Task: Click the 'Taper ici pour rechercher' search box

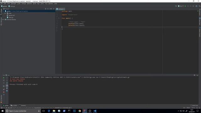Action: click(23, 111)
